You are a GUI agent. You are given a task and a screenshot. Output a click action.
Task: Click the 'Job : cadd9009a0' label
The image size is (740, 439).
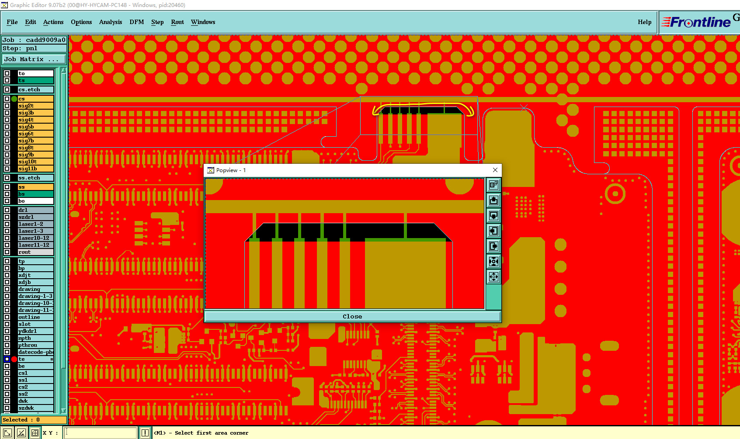[34, 40]
